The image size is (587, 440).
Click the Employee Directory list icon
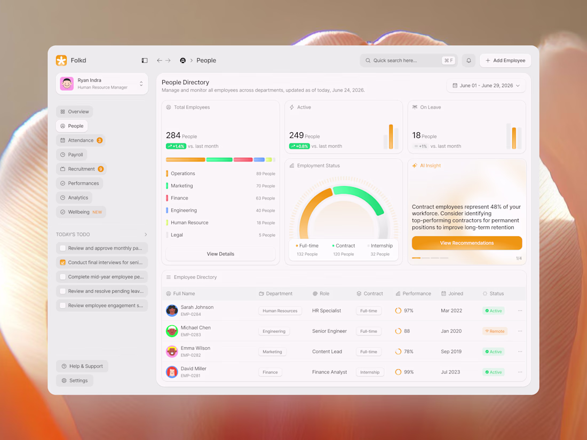tap(169, 277)
